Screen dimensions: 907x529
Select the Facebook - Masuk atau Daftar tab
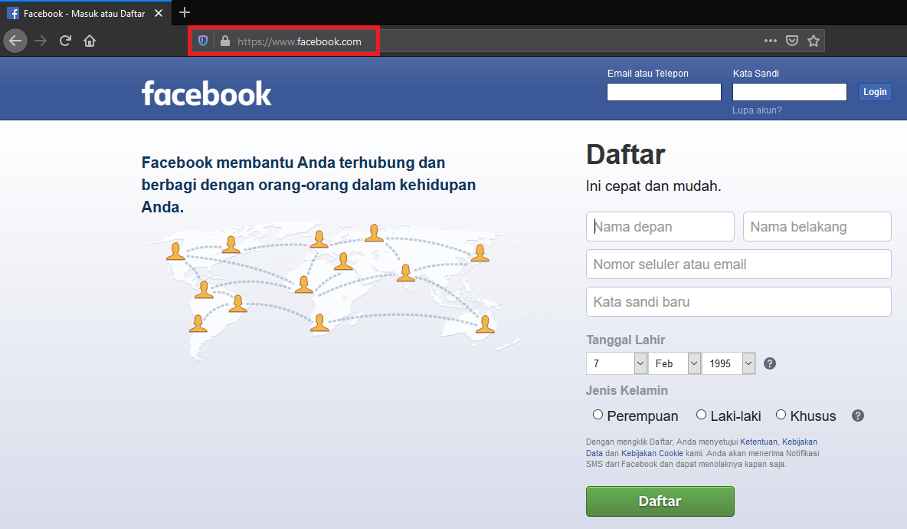pyautogui.click(x=86, y=13)
